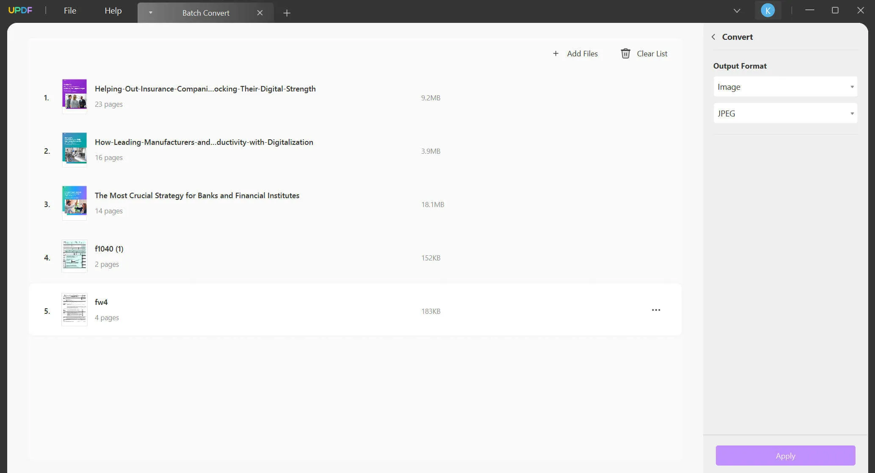Click the UPDF logo icon
875x473 pixels.
(x=20, y=10)
